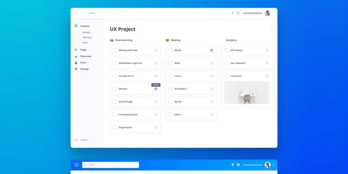Open the Today sidebar item
This screenshot has width=348, height=174.
point(83,50)
